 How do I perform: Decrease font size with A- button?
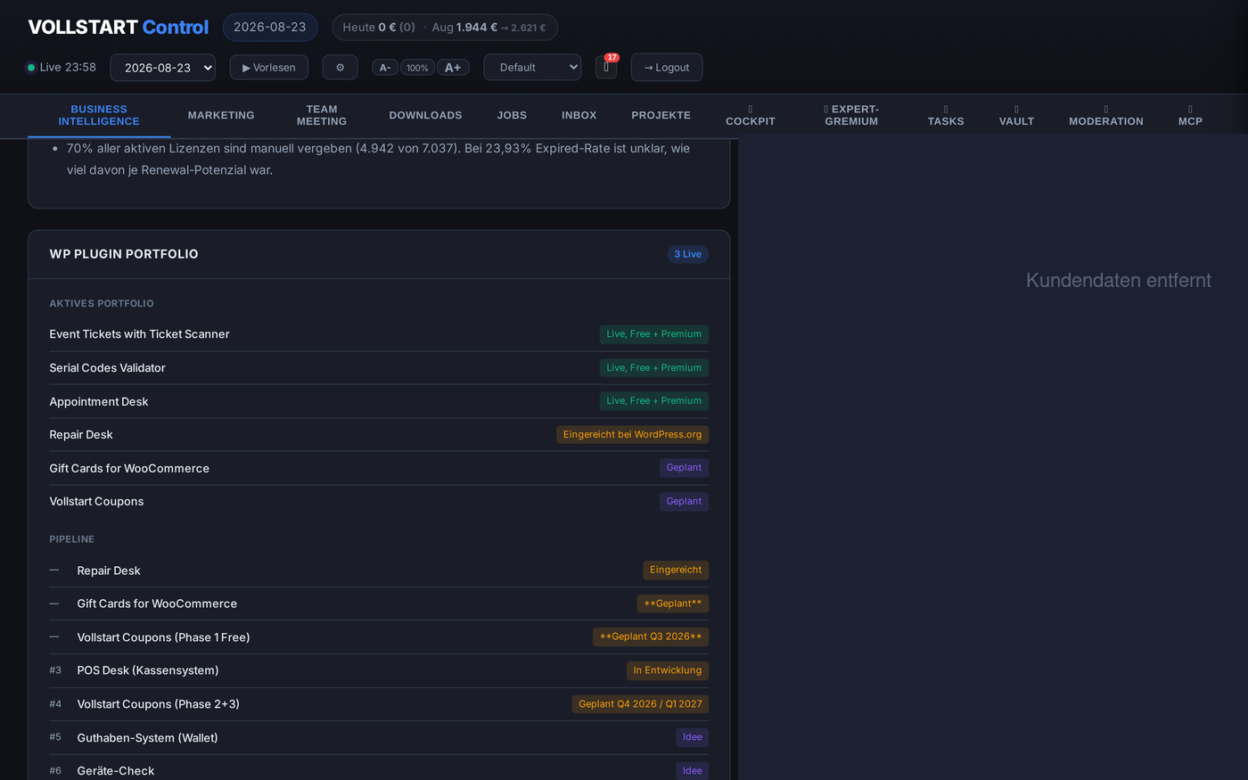(x=385, y=68)
